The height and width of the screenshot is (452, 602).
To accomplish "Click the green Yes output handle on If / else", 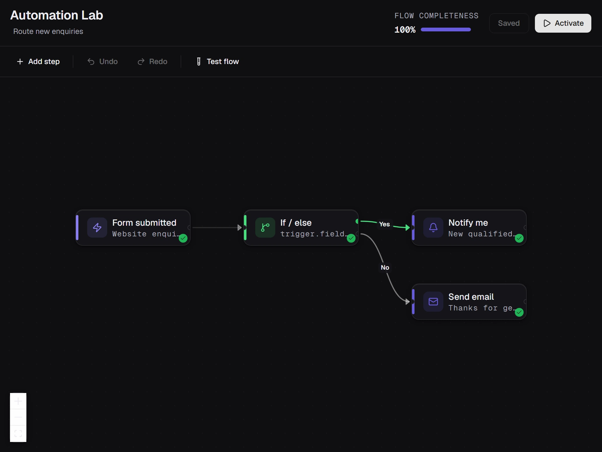I will (x=357, y=221).
